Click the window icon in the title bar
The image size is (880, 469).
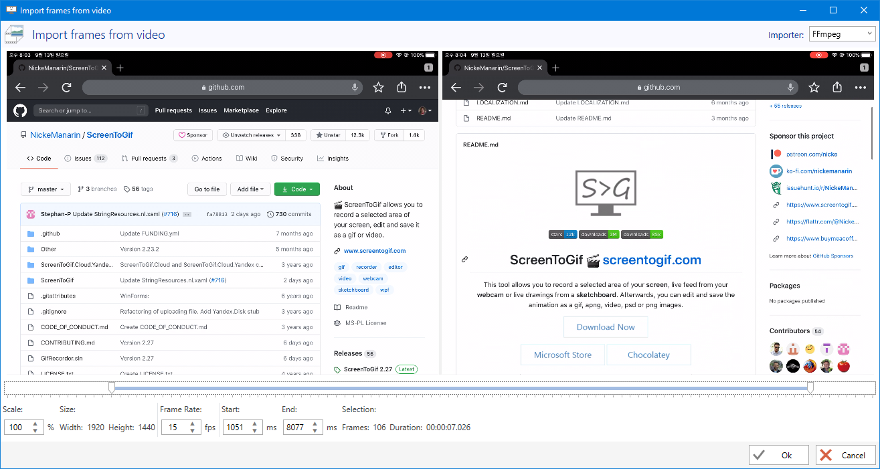[x=10, y=10]
